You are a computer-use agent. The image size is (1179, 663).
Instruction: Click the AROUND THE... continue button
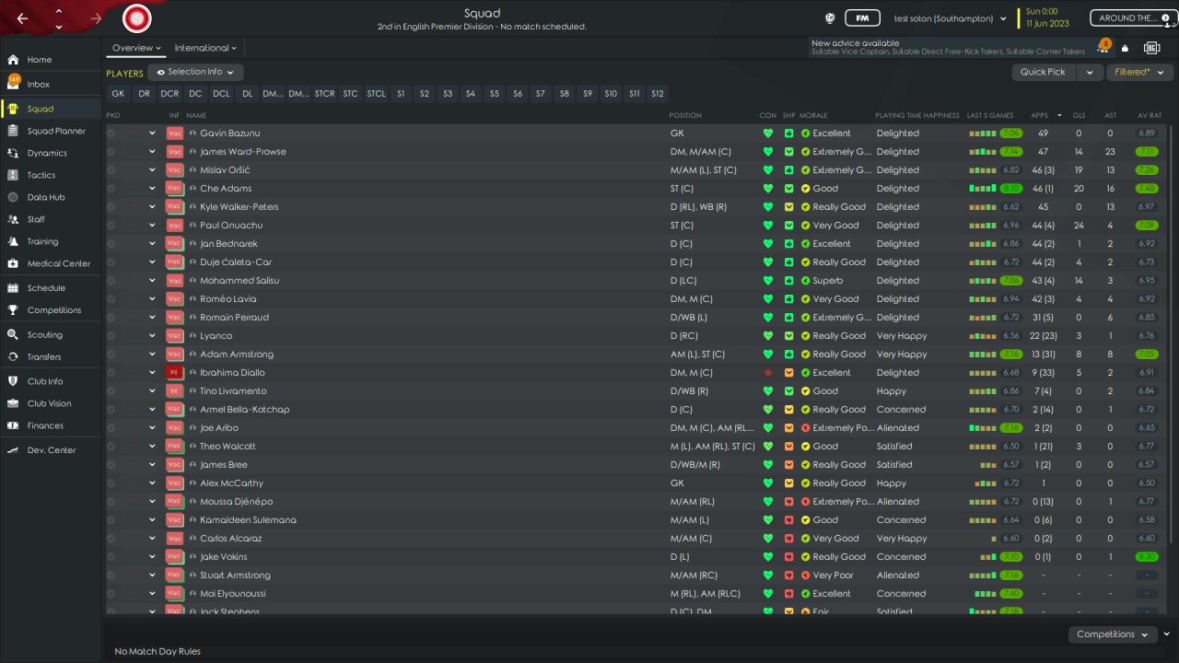[1131, 18]
